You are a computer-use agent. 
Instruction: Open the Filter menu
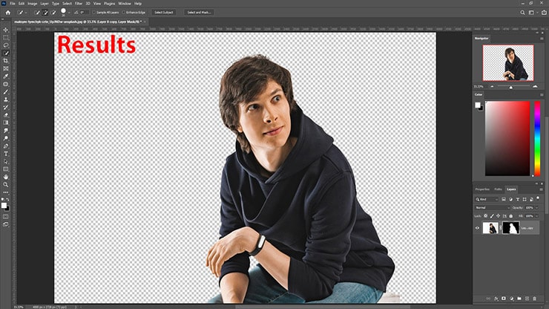tap(79, 4)
